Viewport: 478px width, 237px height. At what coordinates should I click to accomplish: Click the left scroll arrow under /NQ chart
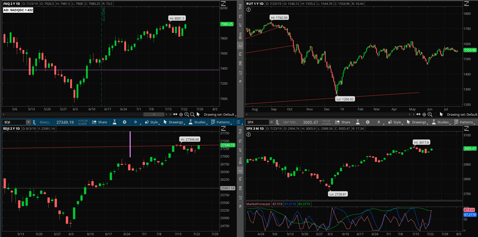(4, 114)
